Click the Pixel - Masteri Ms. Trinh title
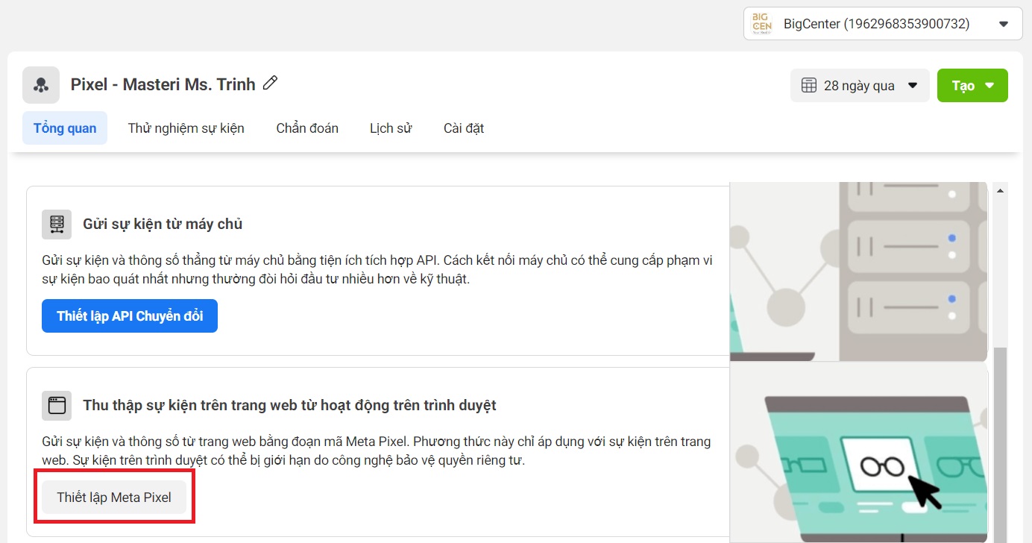The height and width of the screenshot is (543, 1032). (x=163, y=84)
